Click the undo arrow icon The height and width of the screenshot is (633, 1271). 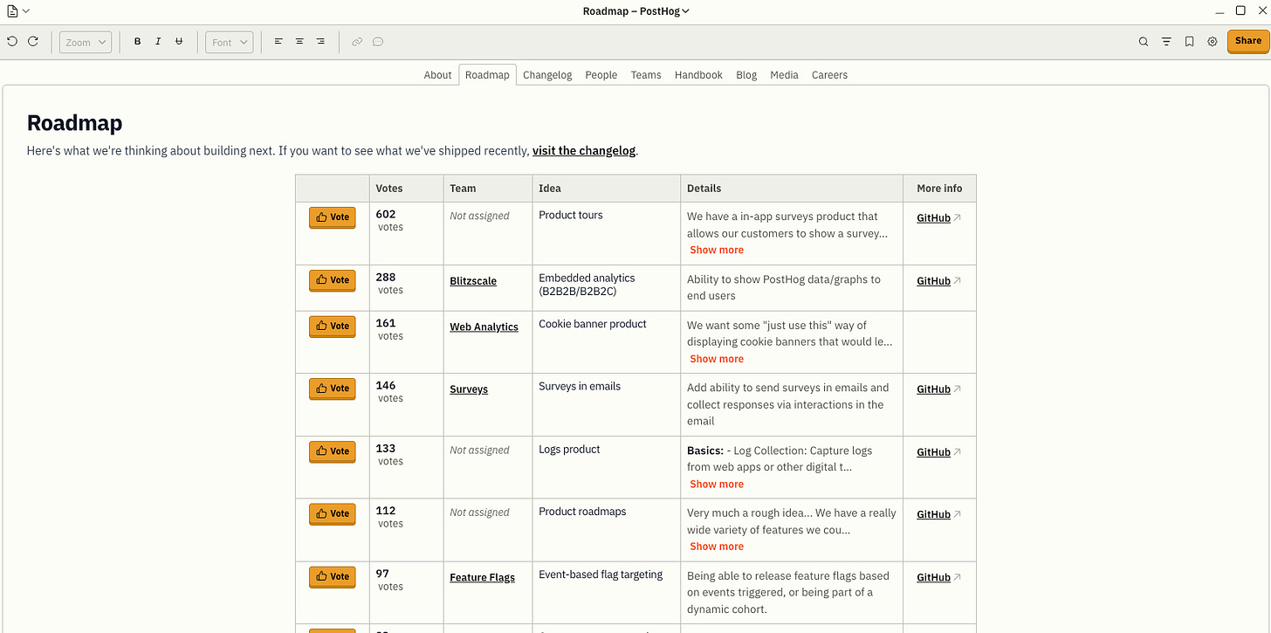pos(12,41)
